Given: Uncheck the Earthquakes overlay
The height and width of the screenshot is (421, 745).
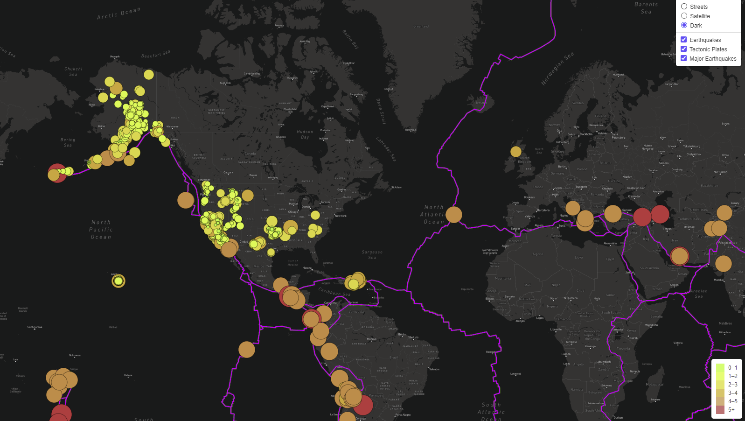Looking at the screenshot, I should [683, 40].
